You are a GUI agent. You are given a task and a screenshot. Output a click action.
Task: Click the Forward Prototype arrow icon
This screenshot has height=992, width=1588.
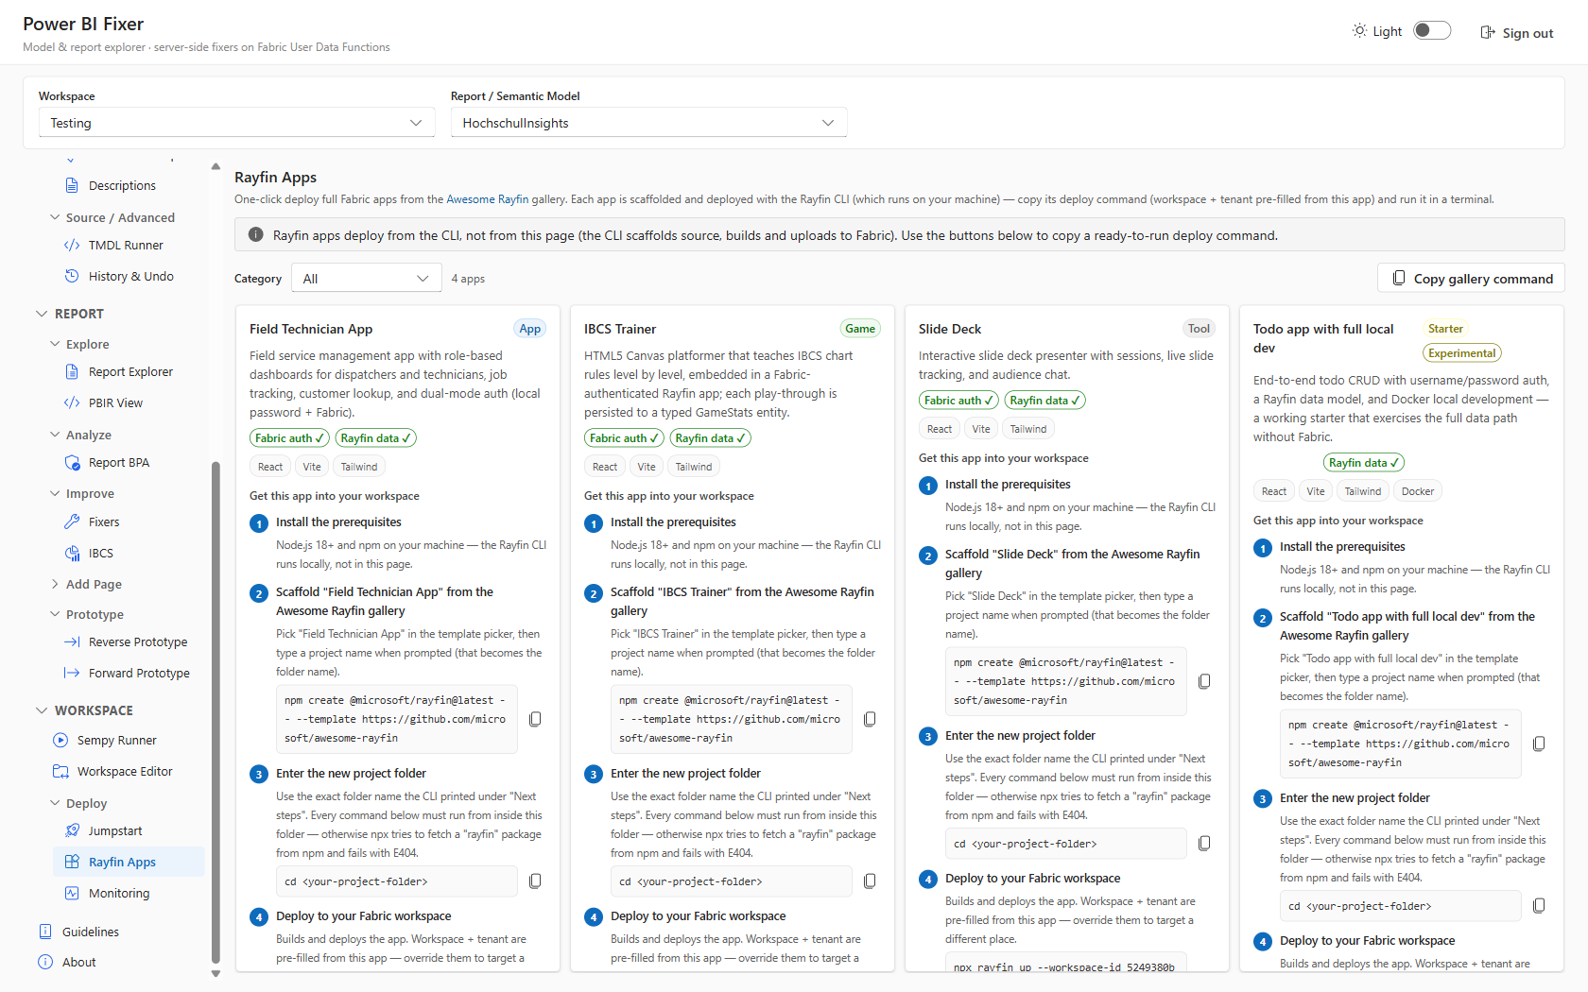tap(72, 674)
